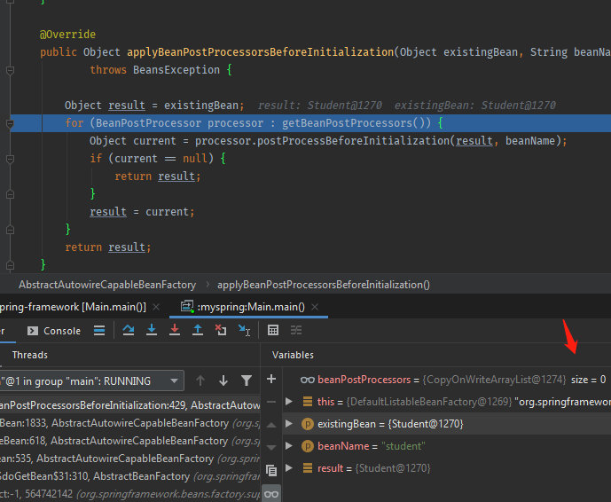The image size is (611, 502).
Task: Click getBeanPostProcessors() call in for loop
Action: pos(356,123)
